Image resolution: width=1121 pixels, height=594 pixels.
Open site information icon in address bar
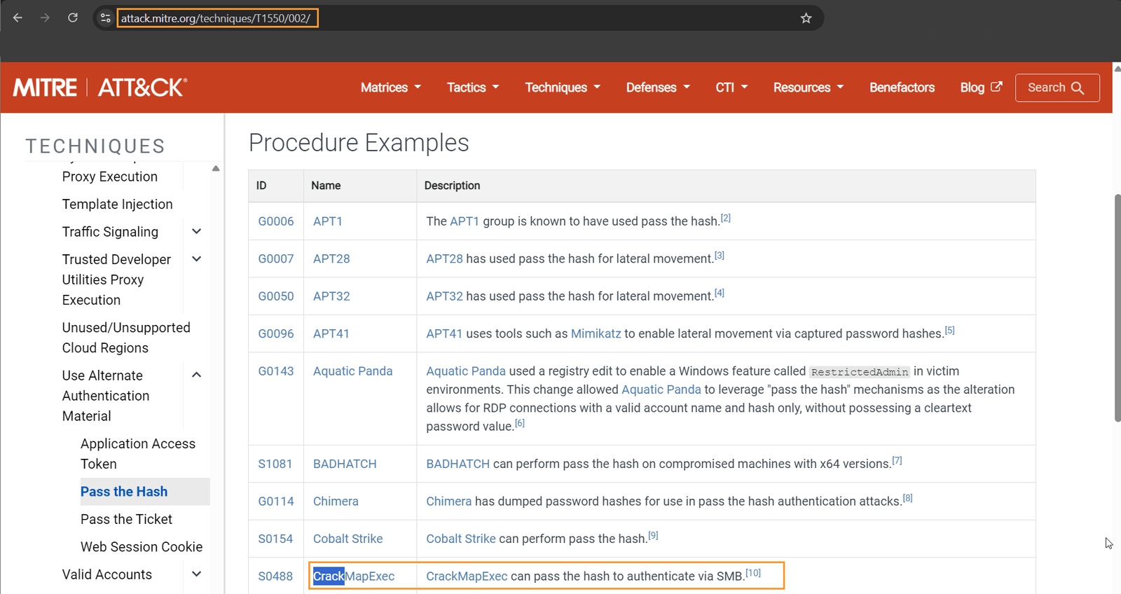[x=105, y=18]
